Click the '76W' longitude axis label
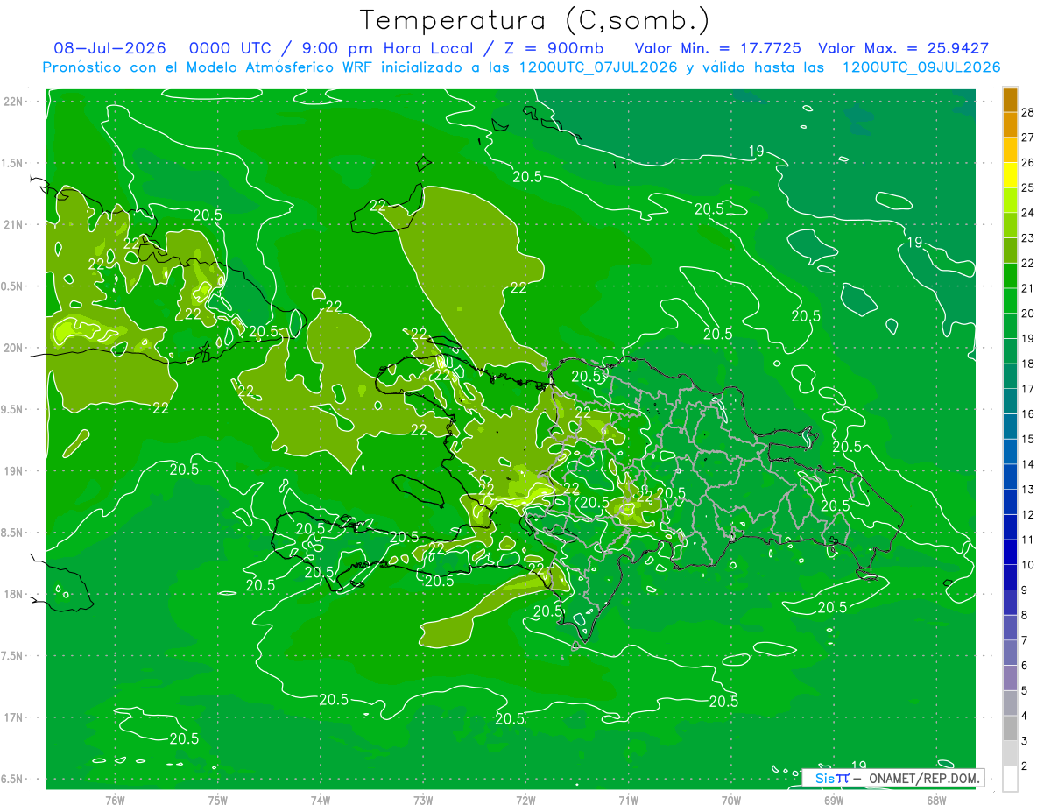The height and width of the screenshot is (812, 1051). pyautogui.click(x=115, y=801)
